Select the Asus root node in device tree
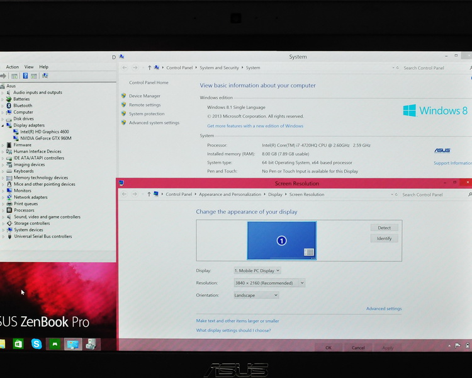Viewport: 472px width, 378px height. [11, 86]
